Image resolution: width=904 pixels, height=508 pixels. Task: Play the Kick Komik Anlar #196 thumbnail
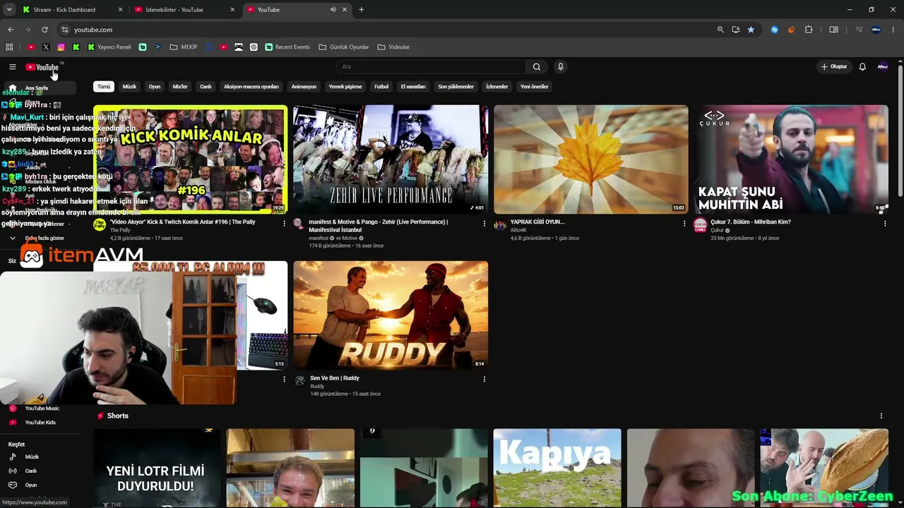(190, 159)
